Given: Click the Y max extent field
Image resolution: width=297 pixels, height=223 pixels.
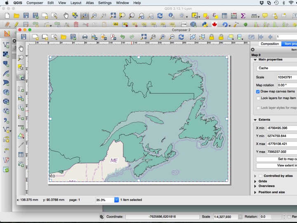Looking at the screenshot, I should pyautogui.click(x=282, y=152).
